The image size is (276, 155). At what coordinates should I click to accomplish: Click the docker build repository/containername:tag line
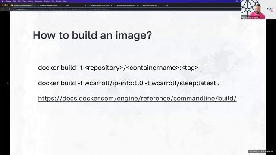120,68
